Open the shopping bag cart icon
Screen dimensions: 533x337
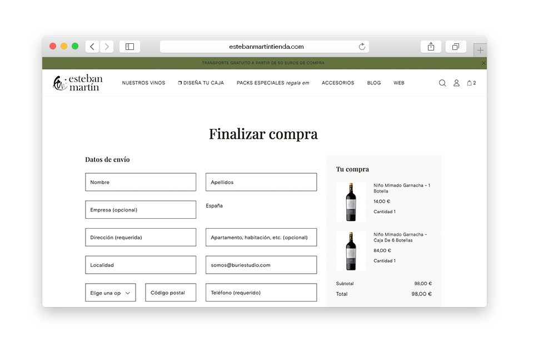(470, 83)
